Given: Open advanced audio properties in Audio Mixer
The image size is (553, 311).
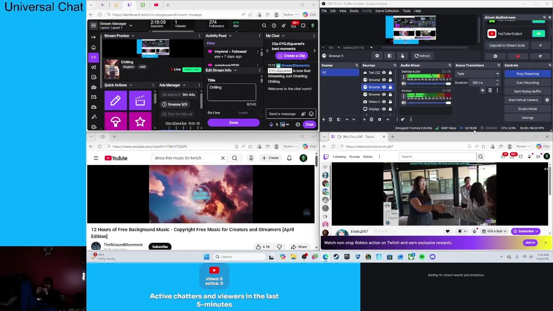Looking at the screenshot, I should (403, 119).
